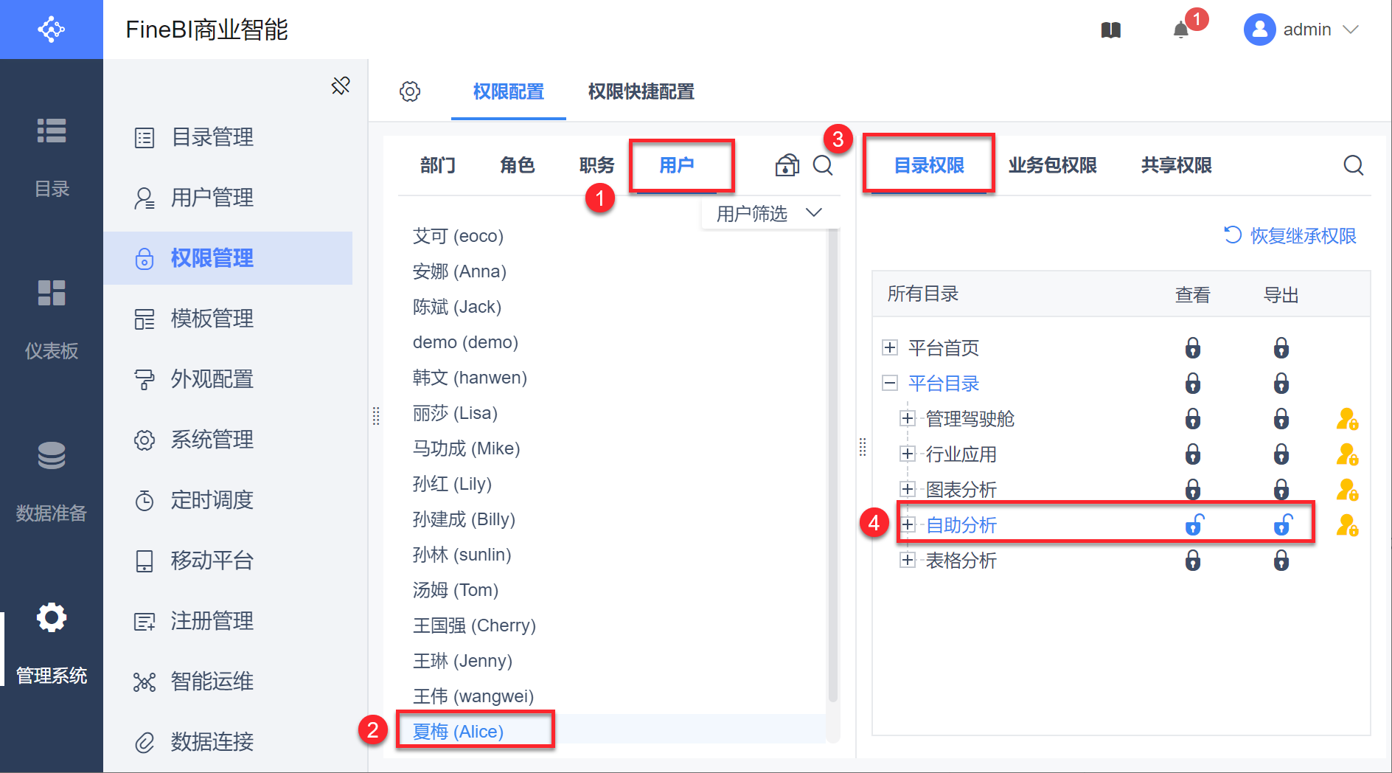This screenshot has width=1392, height=773.
Task: Open the help documentation book icon
Action: click(x=1111, y=30)
